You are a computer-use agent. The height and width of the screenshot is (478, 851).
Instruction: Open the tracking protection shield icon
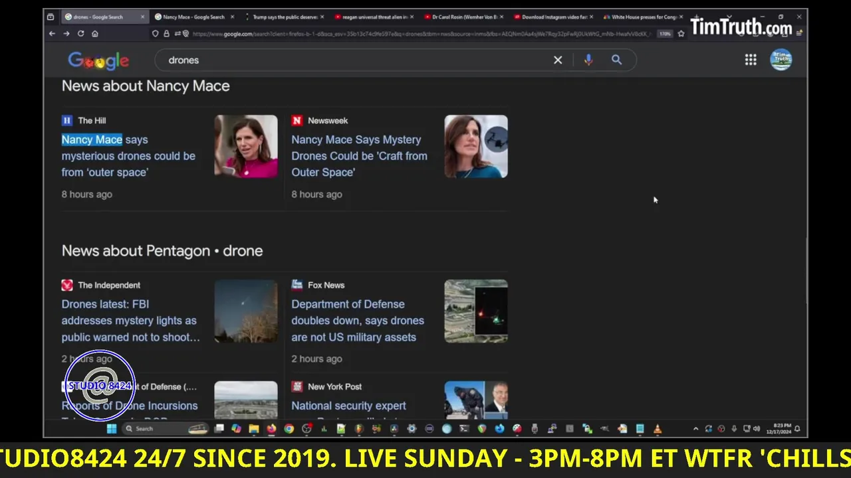coord(156,33)
